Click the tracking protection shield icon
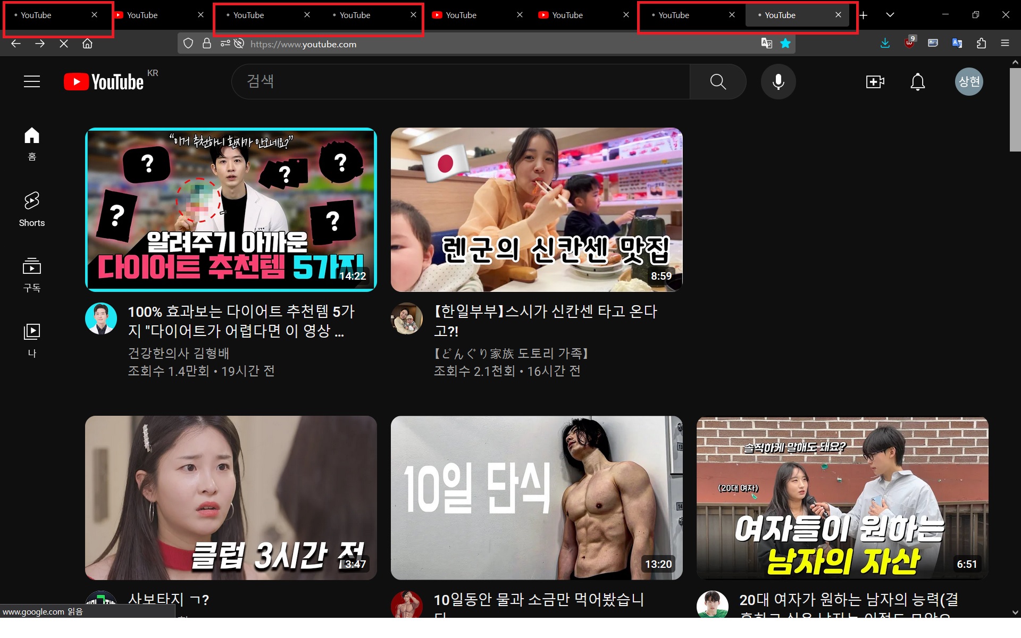The image size is (1021, 638). coord(188,44)
